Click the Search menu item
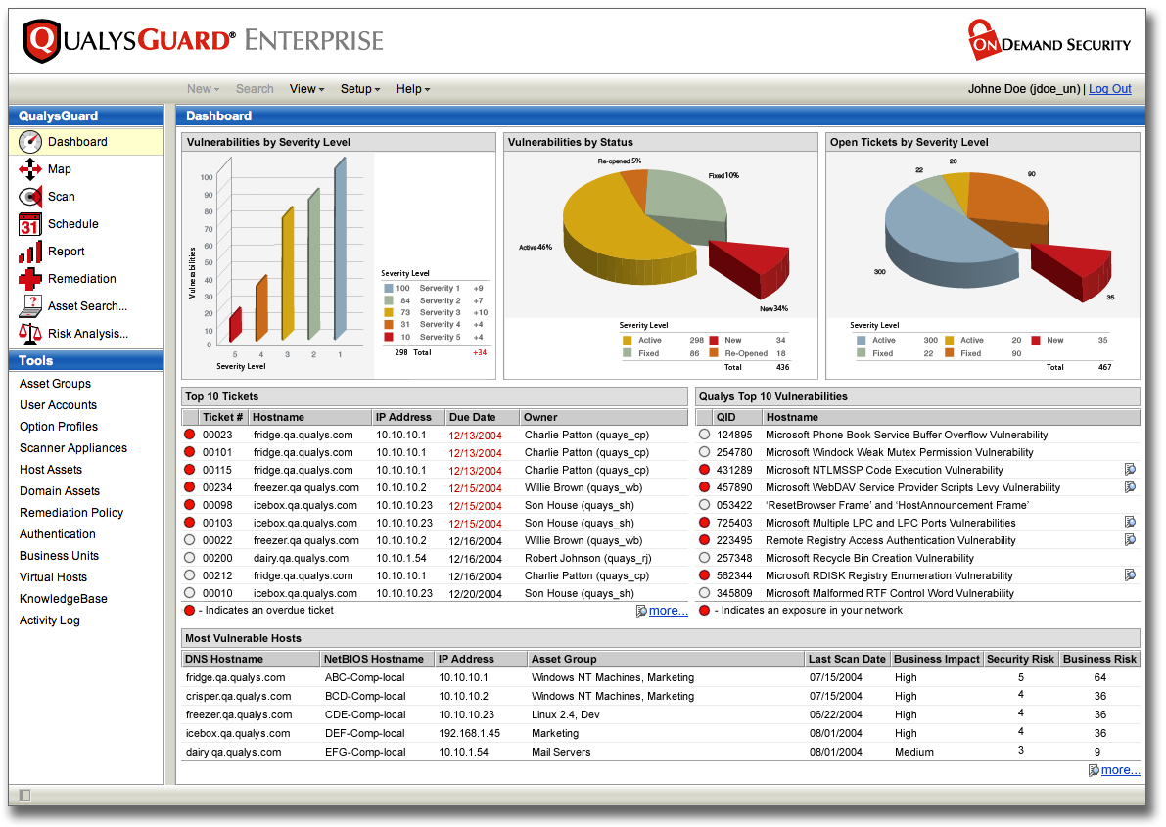Screen dimensions: 1166x827 256,89
